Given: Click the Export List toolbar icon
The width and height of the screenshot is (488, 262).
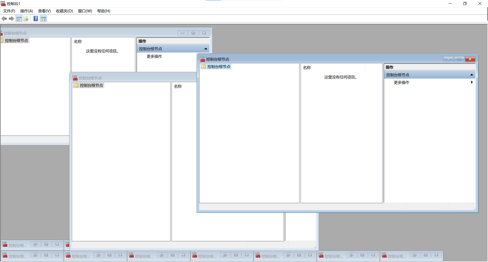Looking at the screenshot, I should pos(26,19).
